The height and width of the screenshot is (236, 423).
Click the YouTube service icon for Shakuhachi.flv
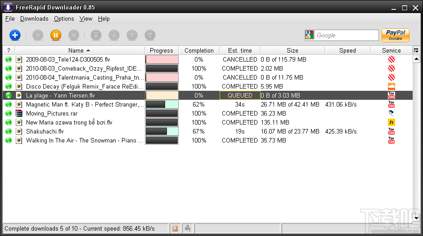(x=391, y=131)
